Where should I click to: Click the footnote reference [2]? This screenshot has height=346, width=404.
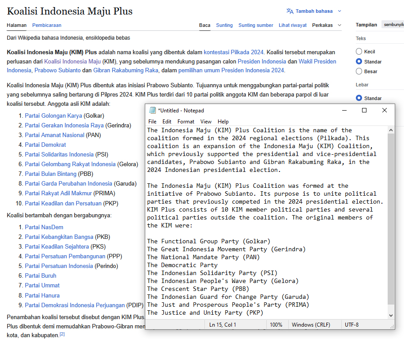(x=62, y=335)
